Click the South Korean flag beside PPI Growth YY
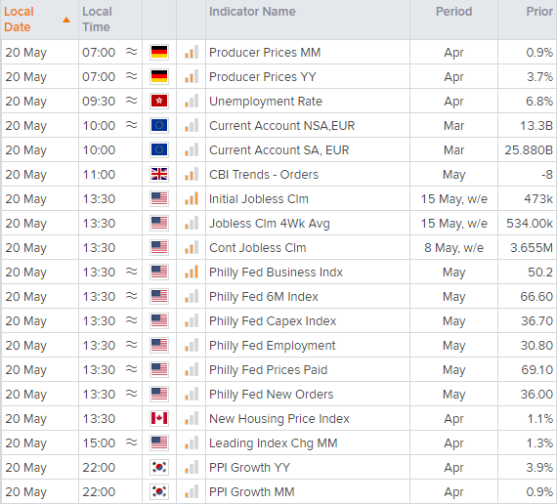The image size is (557, 504). [x=158, y=468]
